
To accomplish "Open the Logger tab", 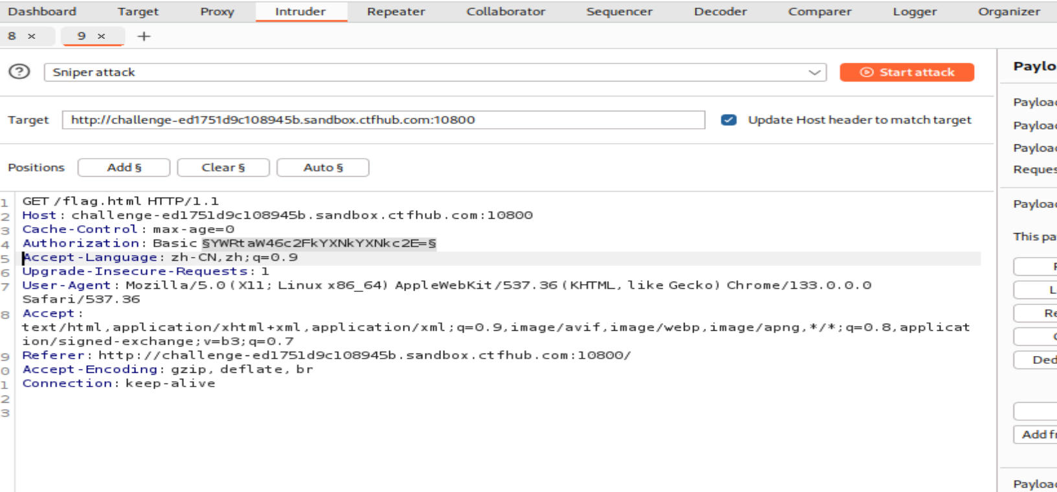I will pyautogui.click(x=915, y=12).
